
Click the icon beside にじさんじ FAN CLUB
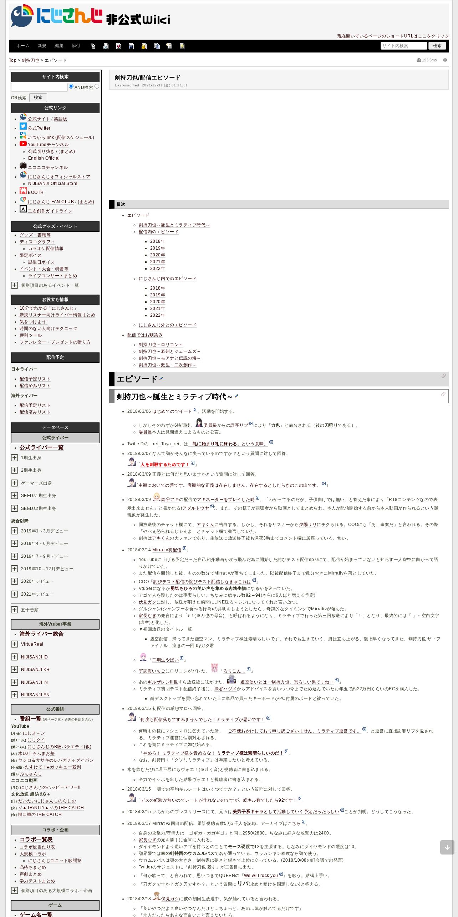point(23,200)
